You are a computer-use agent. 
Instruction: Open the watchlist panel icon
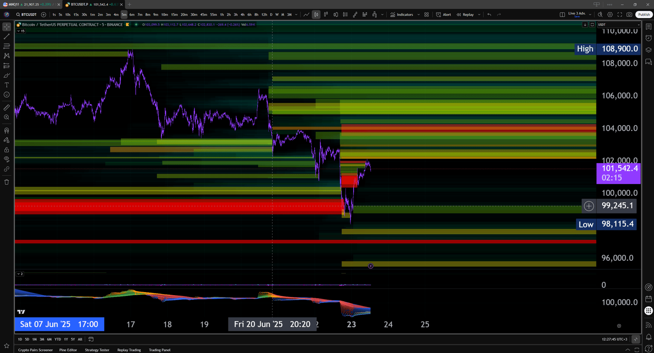(648, 27)
